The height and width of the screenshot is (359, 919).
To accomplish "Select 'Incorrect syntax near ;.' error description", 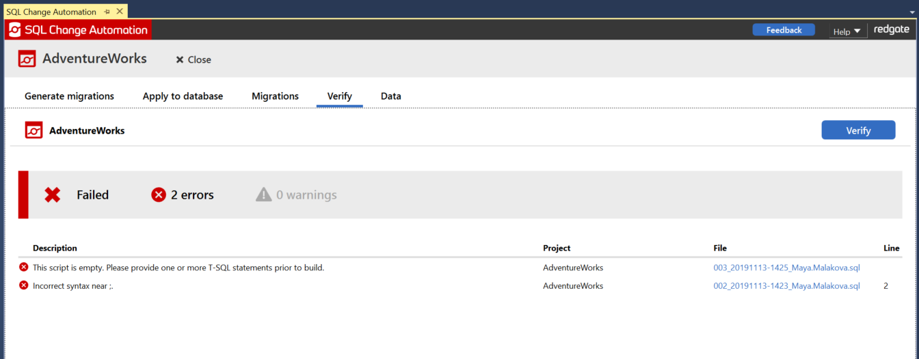I will [73, 286].
